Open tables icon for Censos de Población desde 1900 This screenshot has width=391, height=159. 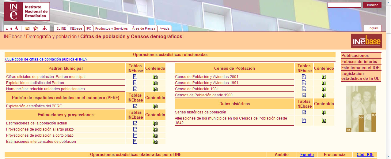tap(304, 95)
